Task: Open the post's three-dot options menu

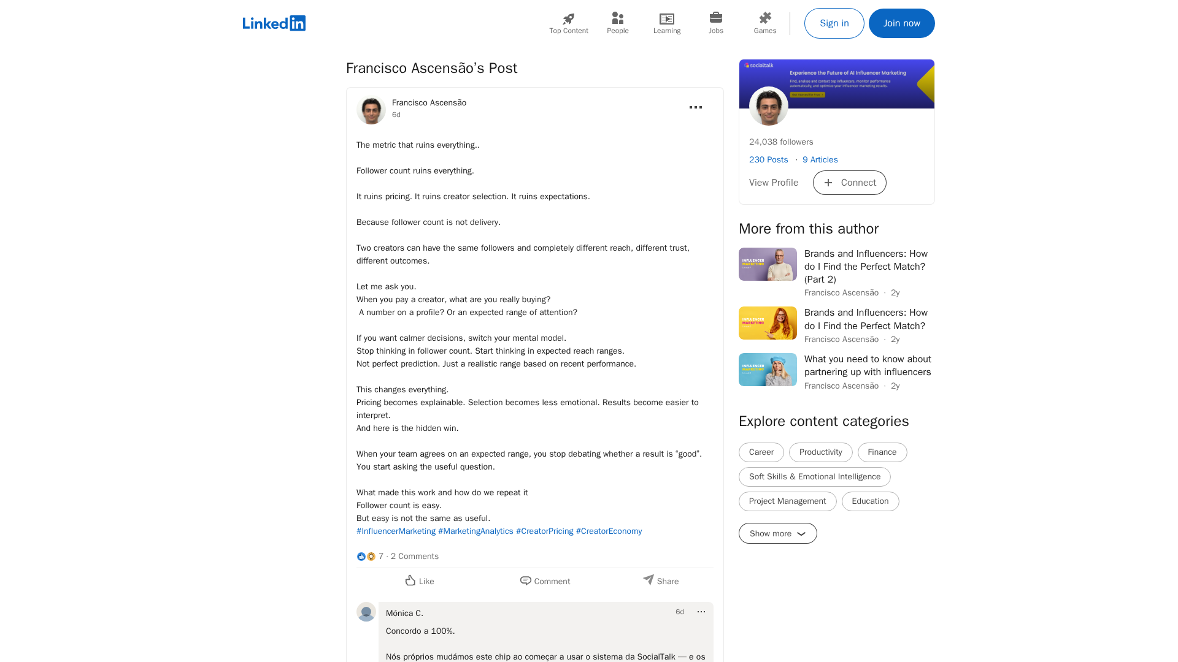Action: pyautogui.click(x=695, y=107)
